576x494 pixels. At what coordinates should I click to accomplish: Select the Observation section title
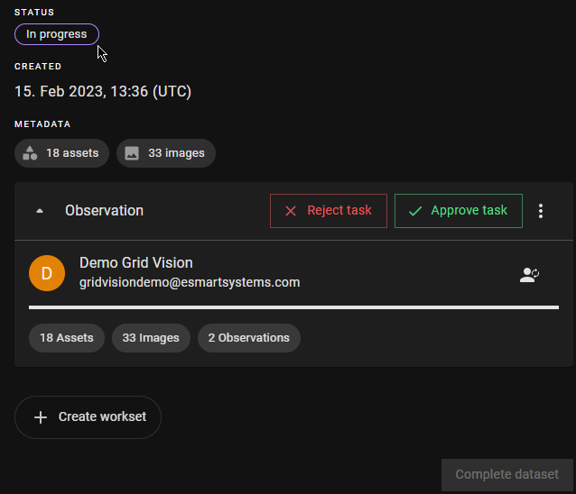point(104,211)
